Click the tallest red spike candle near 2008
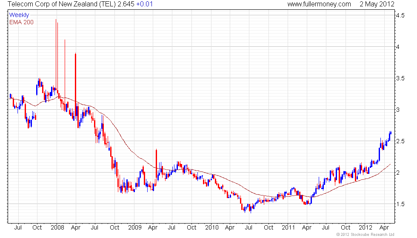This screenshot has width=417, height=238. tap(56, 55)
